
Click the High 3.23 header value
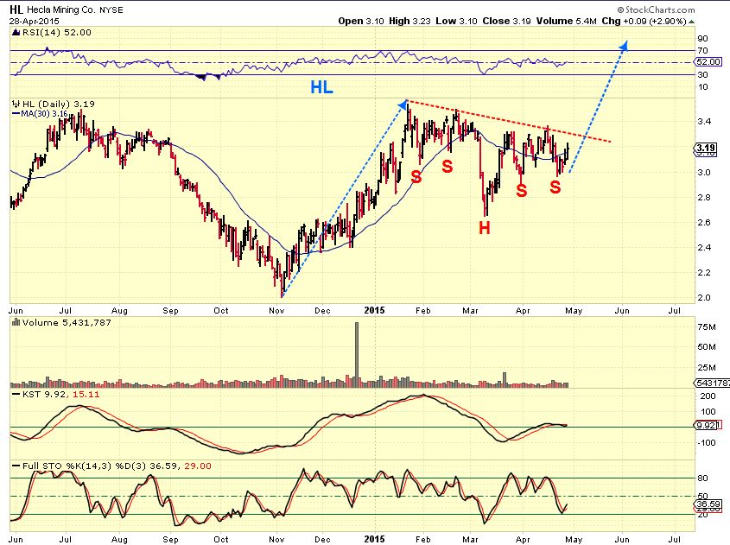pyautogui.click(x=409, y=21)
